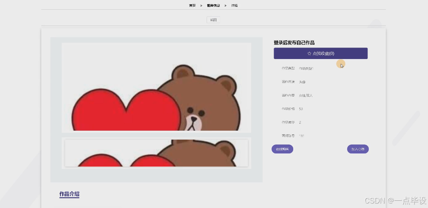The image size is (428, 208).
Task: Click the picture use value 头像
Action: [302, 82]
